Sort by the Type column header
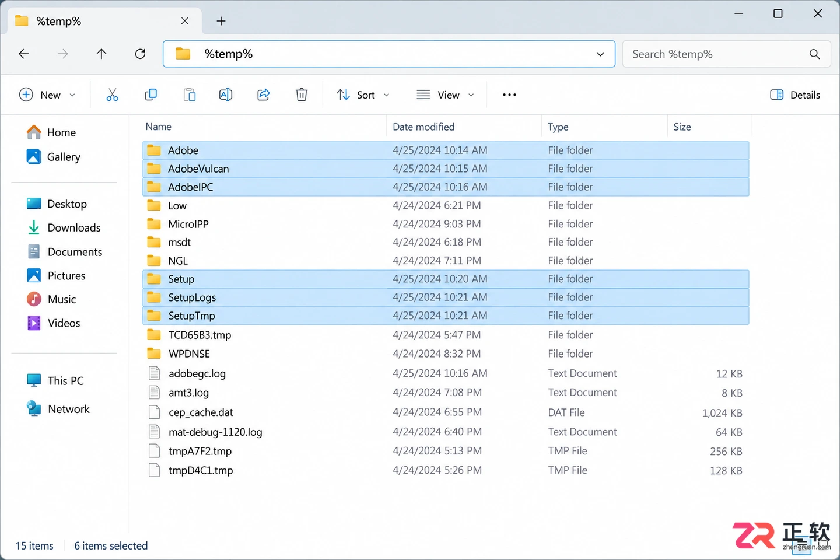This screenshot has height=560, width=840. click(558, 127)
